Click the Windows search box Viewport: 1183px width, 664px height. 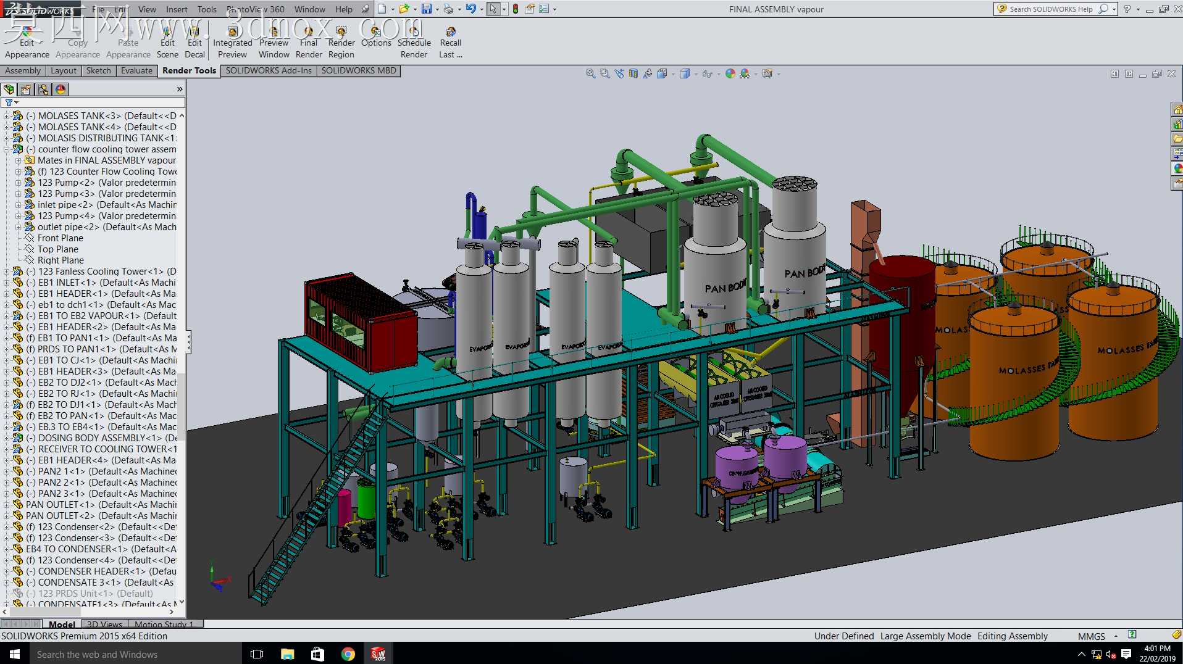point(135,654)
